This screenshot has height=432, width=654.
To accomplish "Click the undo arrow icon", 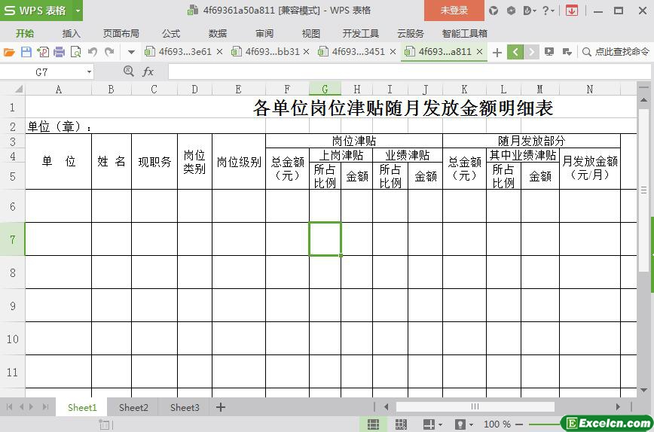I will (92, 52).
